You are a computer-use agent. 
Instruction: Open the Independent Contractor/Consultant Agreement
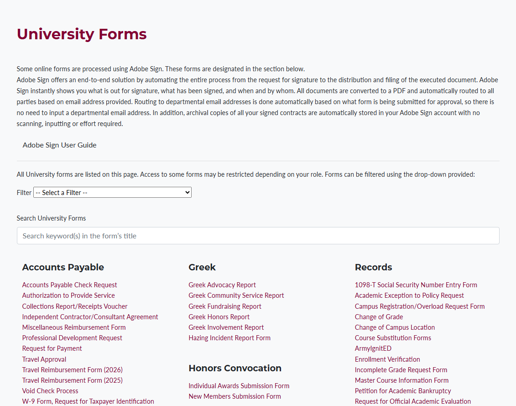(x=90, y=316)
